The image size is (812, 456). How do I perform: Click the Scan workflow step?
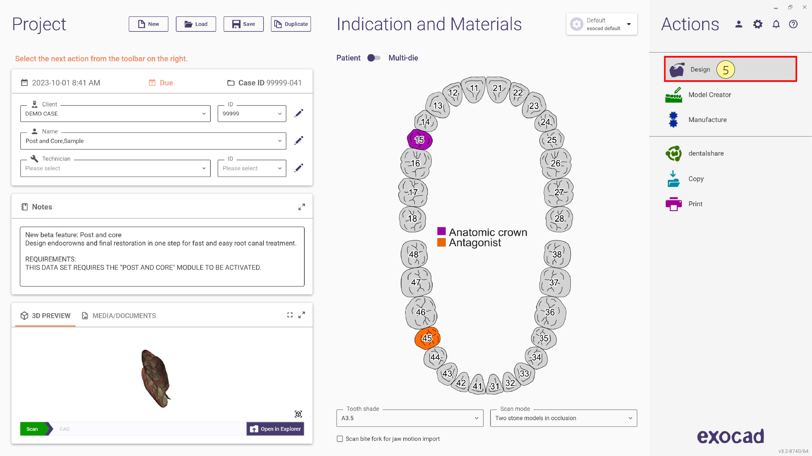pos(35,429)
